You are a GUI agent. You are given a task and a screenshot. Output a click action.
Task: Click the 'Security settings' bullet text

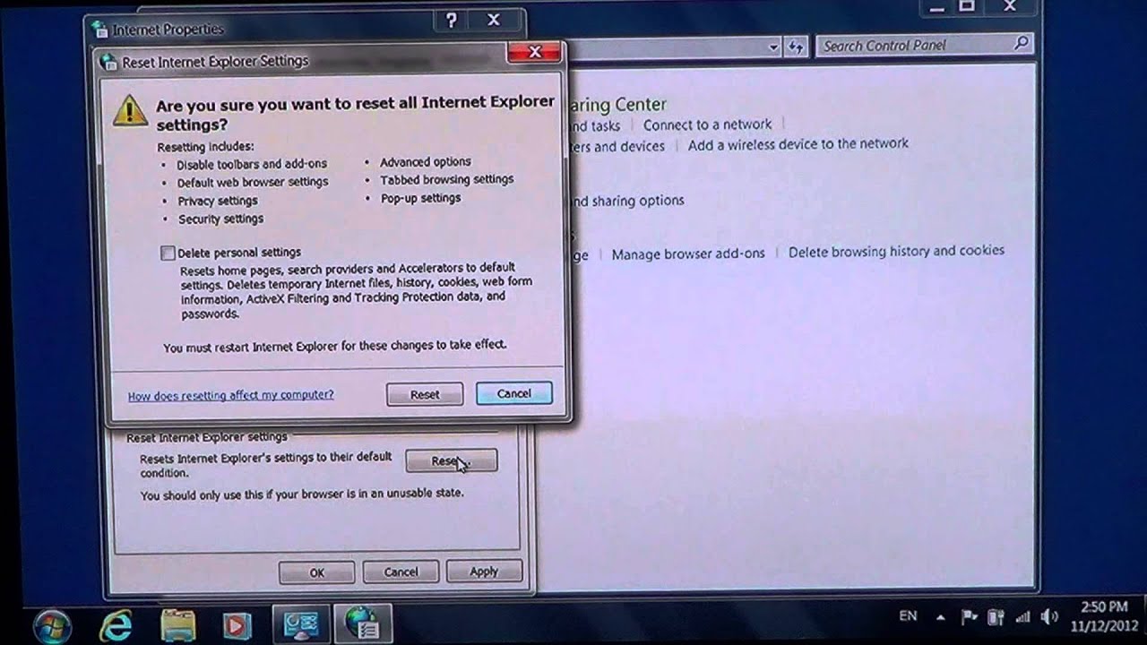point(220,219)
